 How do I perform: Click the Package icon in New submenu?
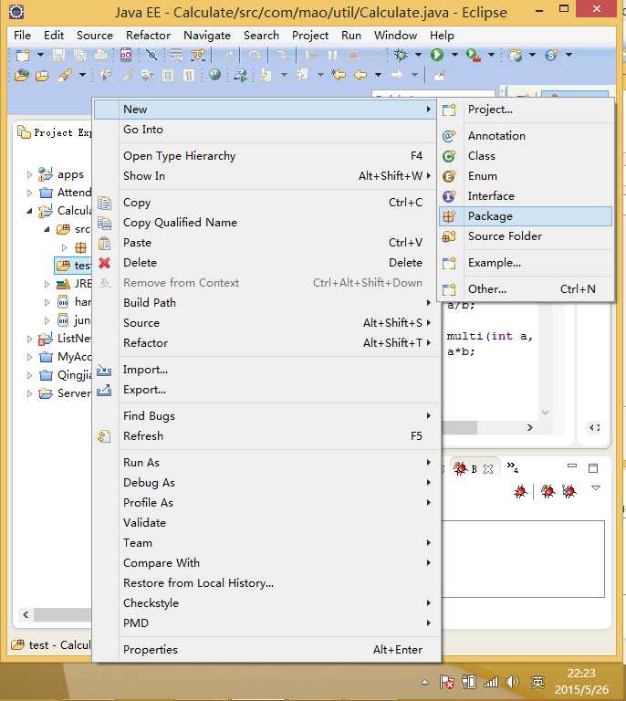[x=449, y=216]
